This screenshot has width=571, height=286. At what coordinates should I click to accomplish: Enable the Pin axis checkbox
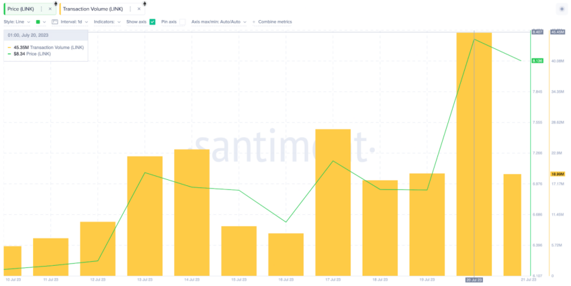(183, 22)
